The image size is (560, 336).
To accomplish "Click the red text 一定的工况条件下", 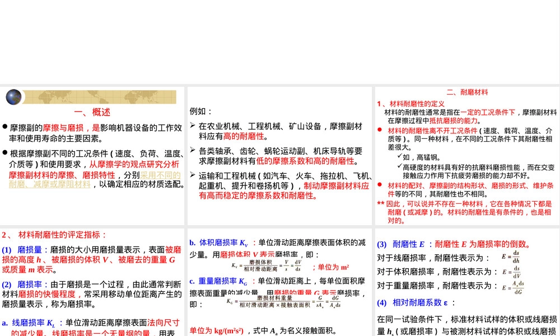I will pyautogui.click(x=488, y=112).
